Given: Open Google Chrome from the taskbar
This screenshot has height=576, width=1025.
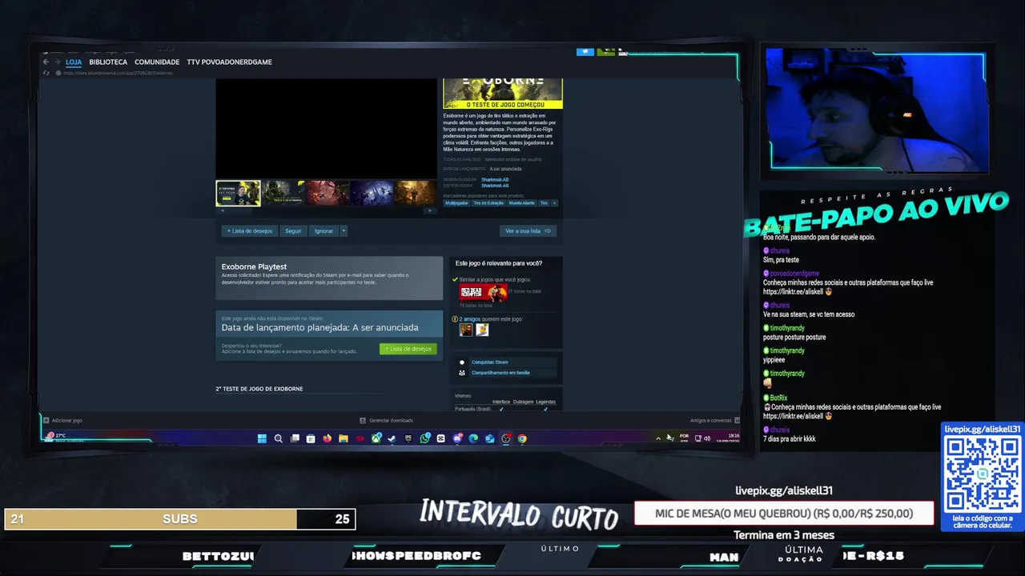Looking at the screenshot, I should [522, 438].
